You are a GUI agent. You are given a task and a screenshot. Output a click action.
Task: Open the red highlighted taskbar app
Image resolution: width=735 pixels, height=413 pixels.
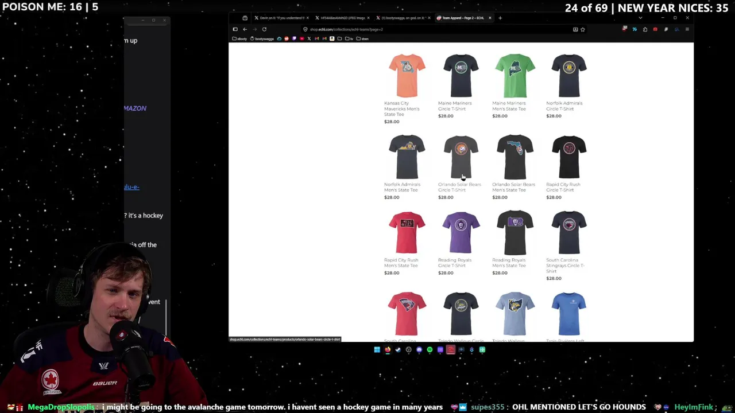coord(451,350)
